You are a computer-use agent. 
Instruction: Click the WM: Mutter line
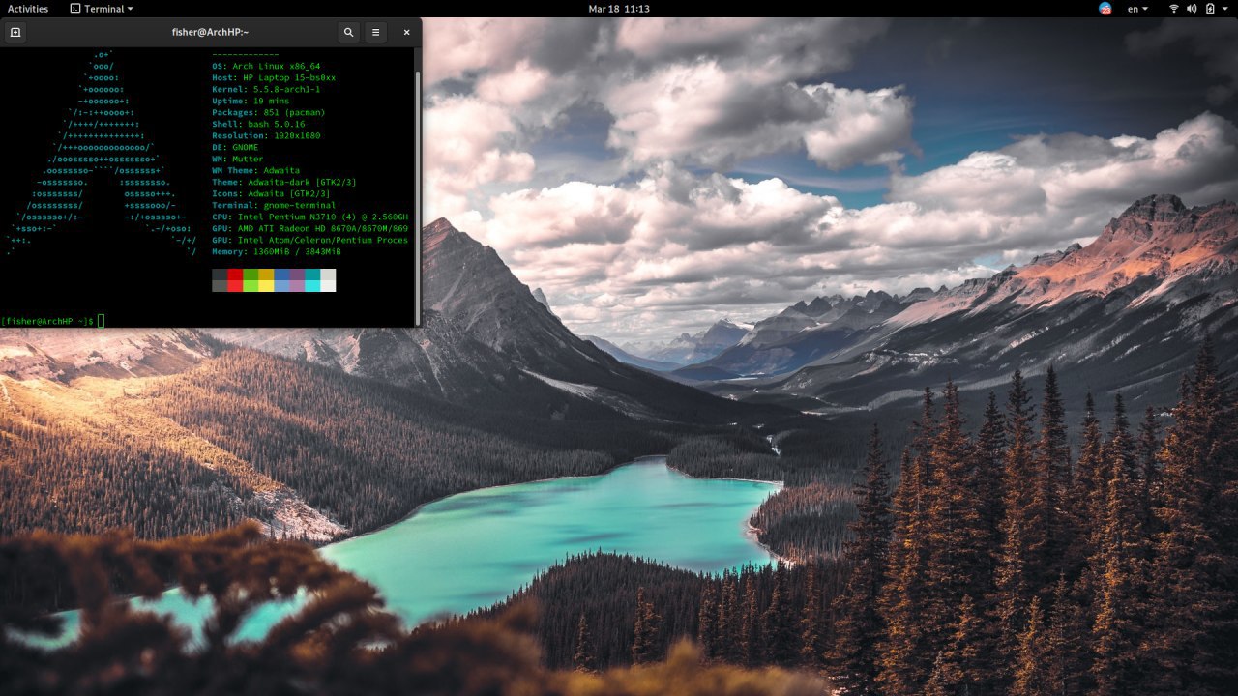point(238,159)
